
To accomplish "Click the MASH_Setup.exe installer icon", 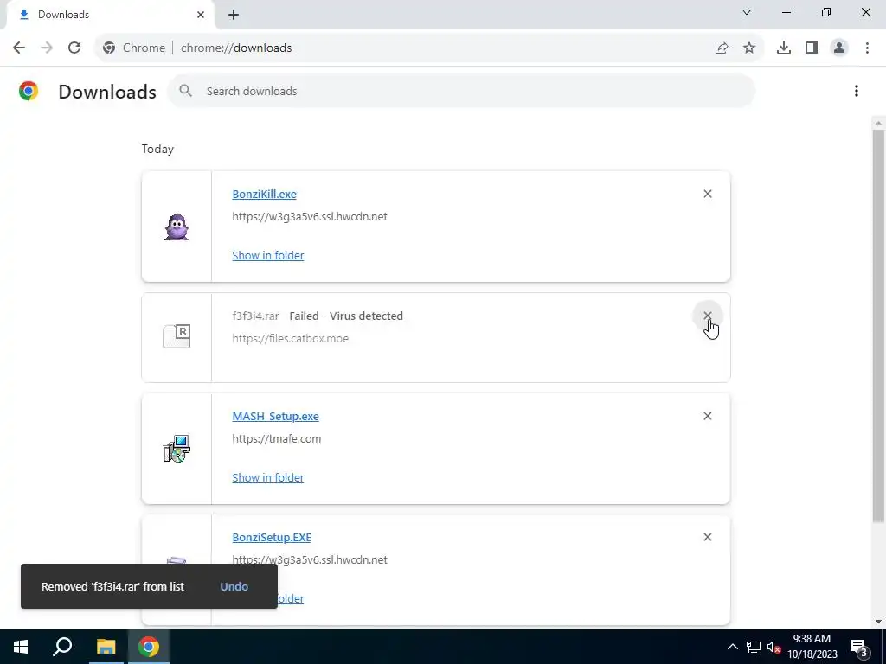I will pos(177,449).
